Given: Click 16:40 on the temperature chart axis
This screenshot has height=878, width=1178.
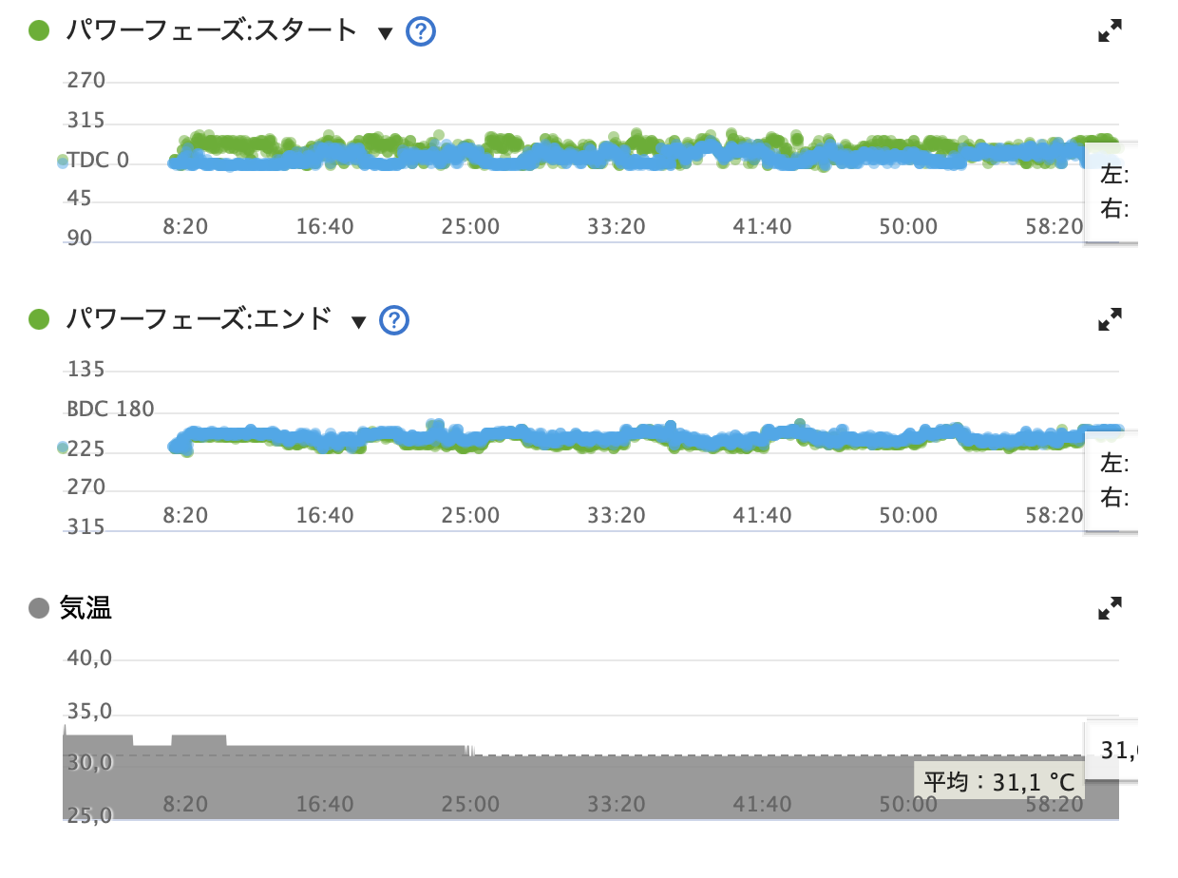Looking at the screenshot, I should (324, 804).
